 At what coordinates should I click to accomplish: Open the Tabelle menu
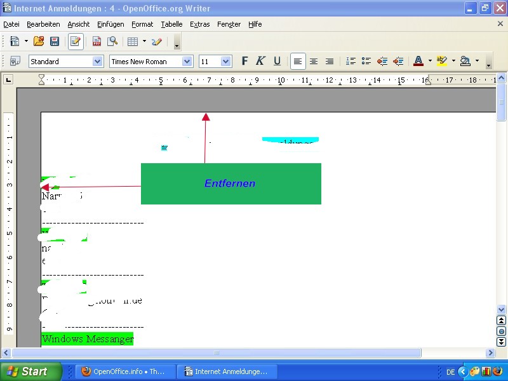[171, 24]
